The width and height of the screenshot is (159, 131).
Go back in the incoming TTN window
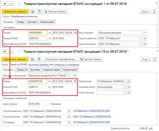[5, 52]
